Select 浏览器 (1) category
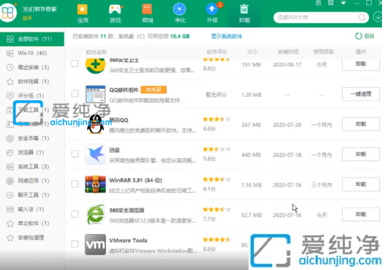 point(32,152)
